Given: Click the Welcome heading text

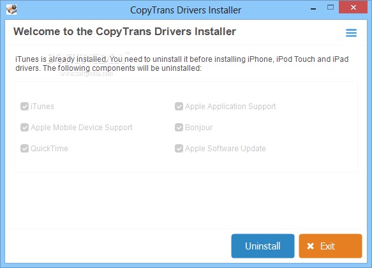Looking at the screenshot, I should 124,32.
